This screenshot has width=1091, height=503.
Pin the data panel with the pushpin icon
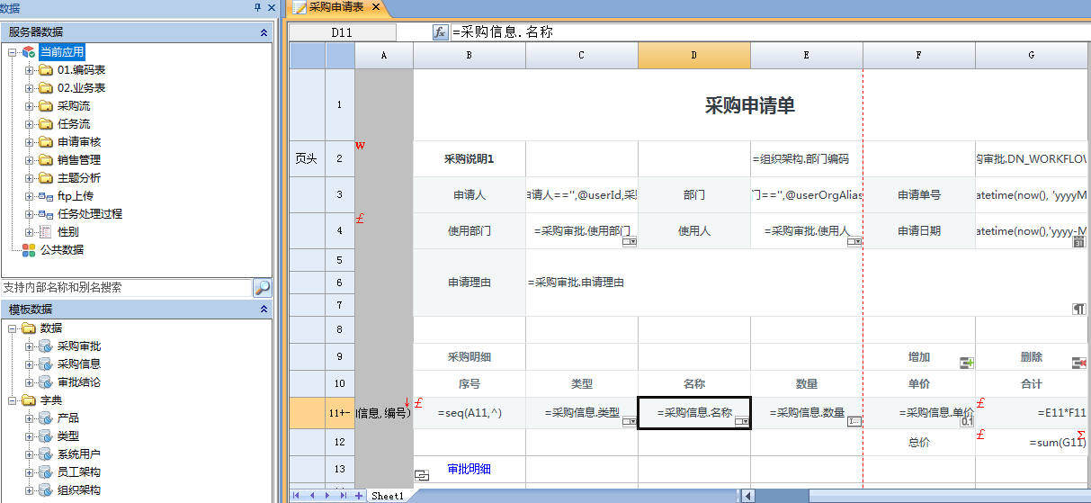click(257, 7)
